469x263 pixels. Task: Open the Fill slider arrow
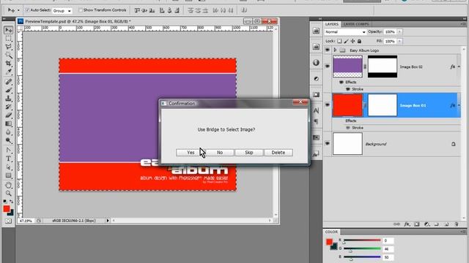(399, 41)
